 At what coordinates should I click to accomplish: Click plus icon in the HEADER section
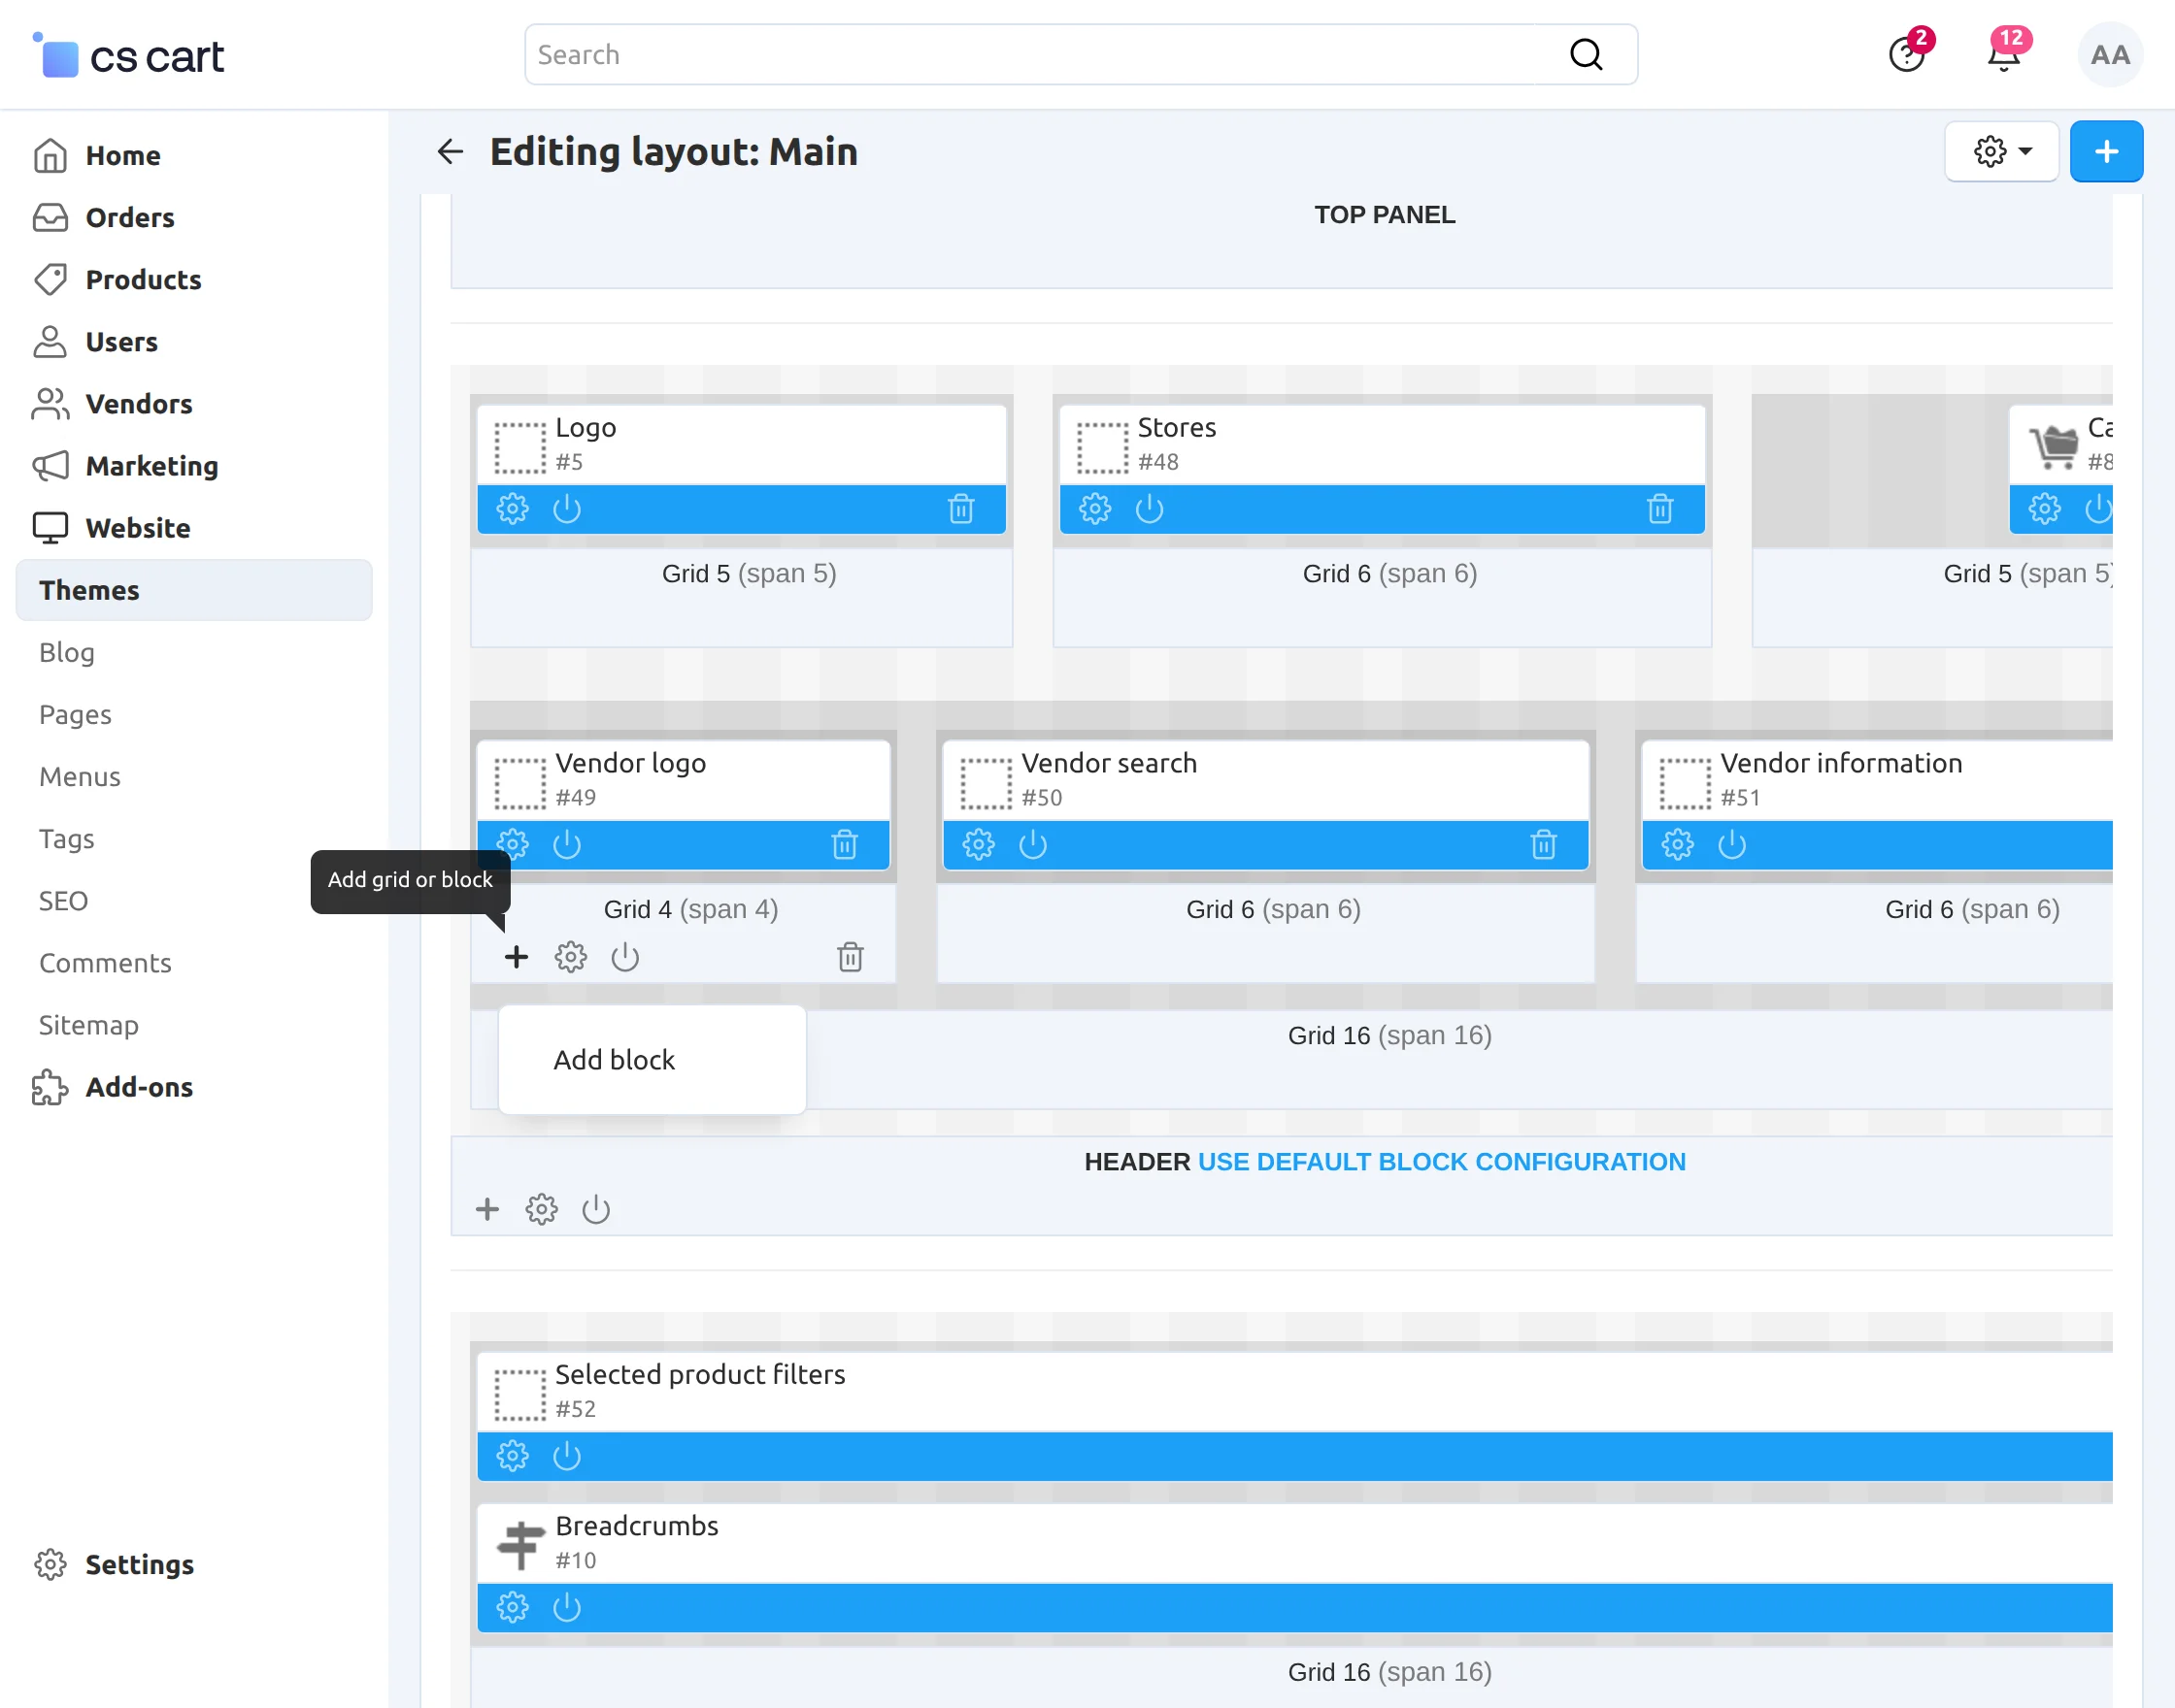[487, 1209]
